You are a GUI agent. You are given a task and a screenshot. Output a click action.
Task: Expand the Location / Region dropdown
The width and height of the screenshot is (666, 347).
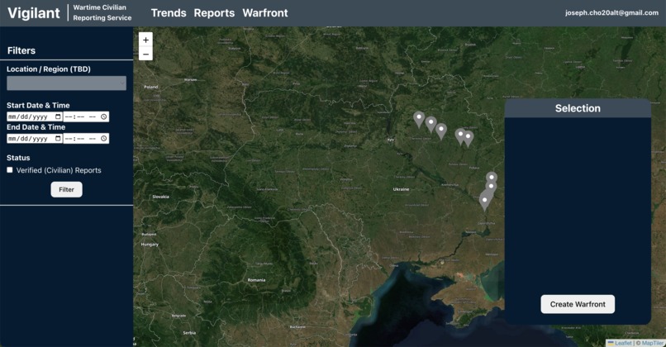pos(66,83)
